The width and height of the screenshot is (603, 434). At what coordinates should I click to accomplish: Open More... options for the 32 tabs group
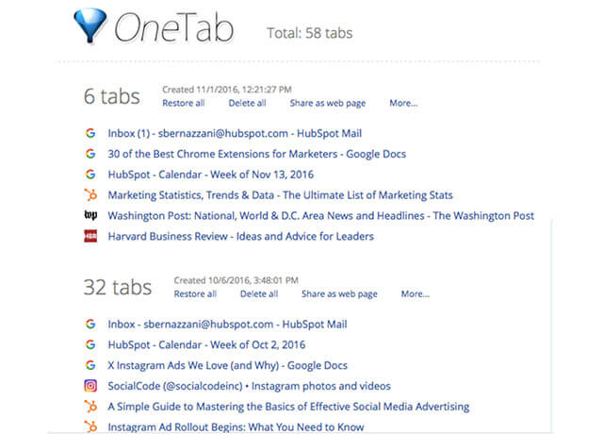415,294
